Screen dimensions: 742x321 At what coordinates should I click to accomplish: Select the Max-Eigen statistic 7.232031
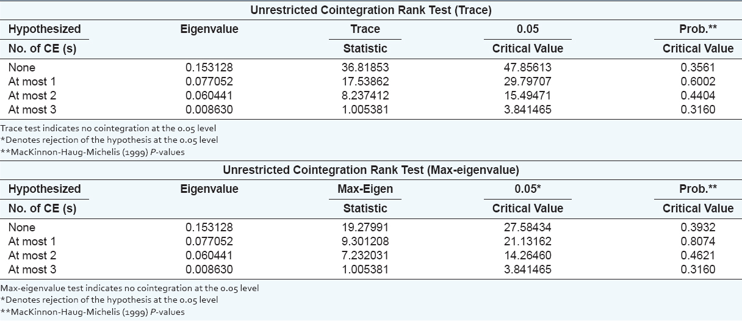365,256
